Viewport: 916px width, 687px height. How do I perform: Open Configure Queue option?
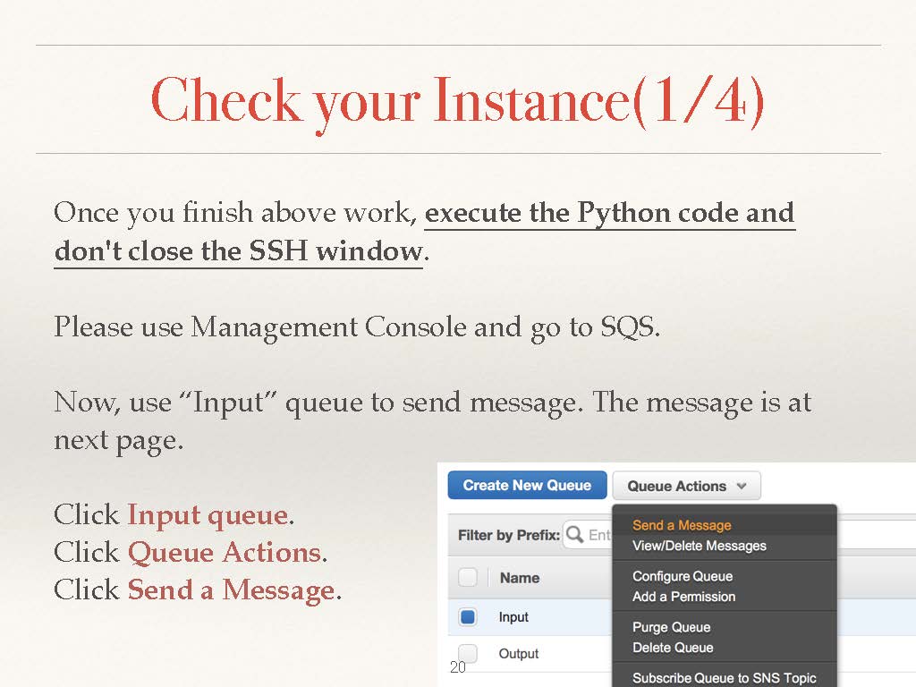click(x=682, y=576)
